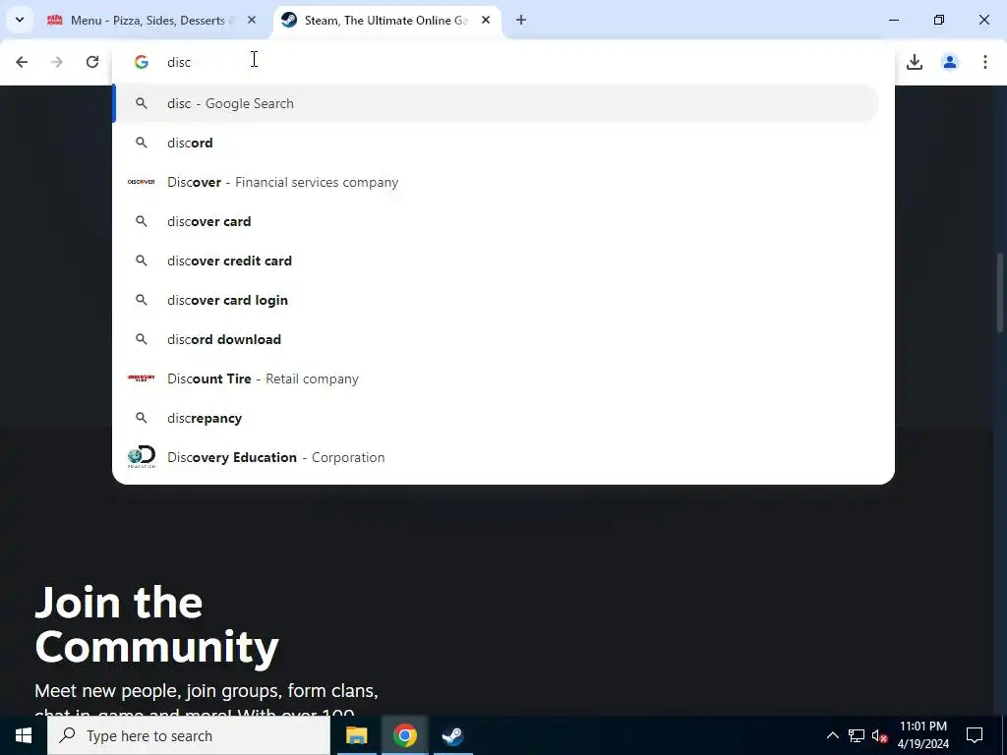This screenshot has width=1007, height=755.
Task: Close the Steam tab
Action: [x=486, y=20]
